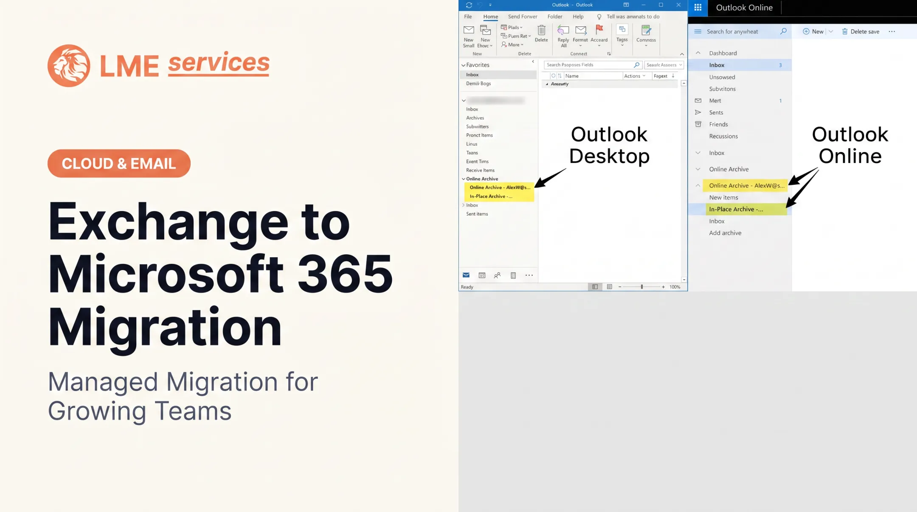The image size is (917, 512).
Task: Select Help ribbon tab
Action: (x=578, y=17)
